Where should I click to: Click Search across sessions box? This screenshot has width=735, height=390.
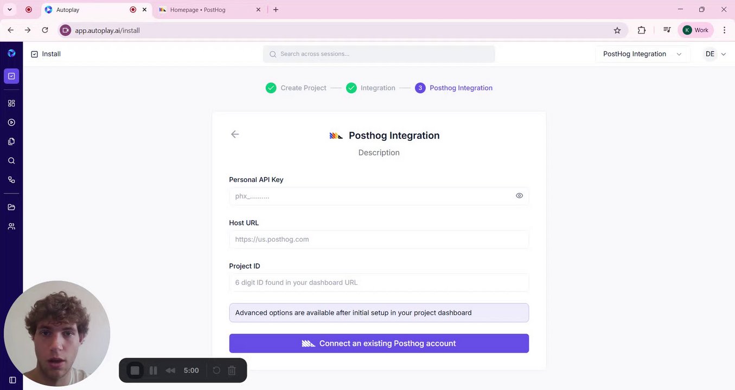pyautogui.click(x=379, y=54)
